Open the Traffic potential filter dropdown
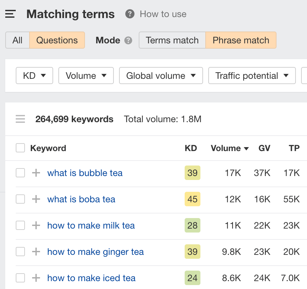This screenshot has height=289, width=307. [x=252, y=76]
